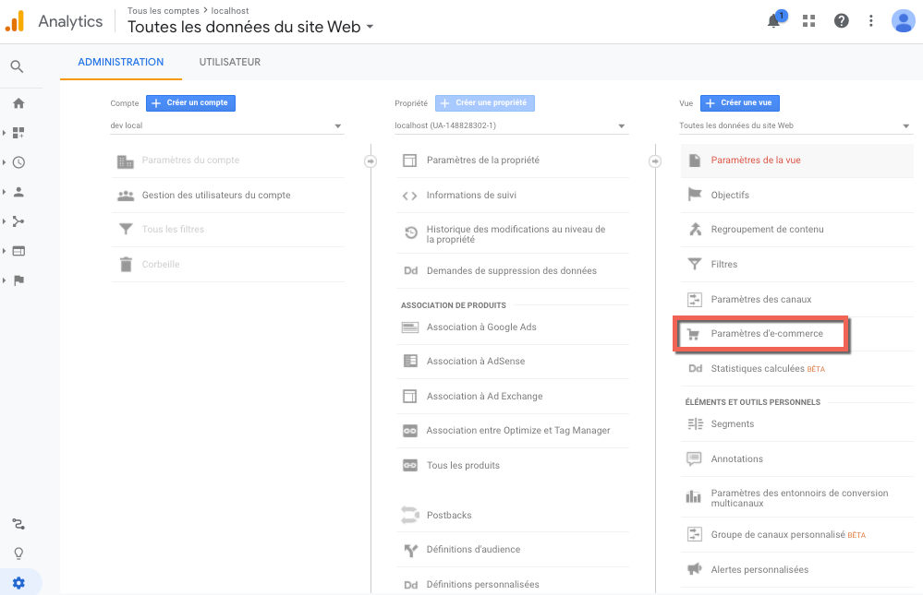Image resolution: width=923 pixels, height=595 pixels.
Task: Click the Discover lightbulb icon
Action: click(x=18, y=553)
